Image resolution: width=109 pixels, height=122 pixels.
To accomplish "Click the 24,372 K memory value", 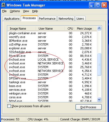I will pos(86,33).
